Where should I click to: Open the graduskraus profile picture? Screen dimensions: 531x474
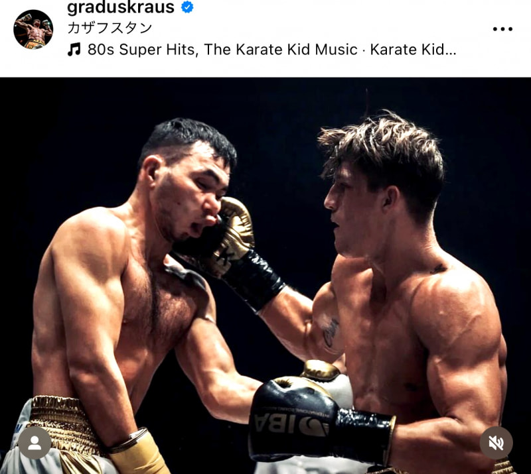tap(33, 29)
